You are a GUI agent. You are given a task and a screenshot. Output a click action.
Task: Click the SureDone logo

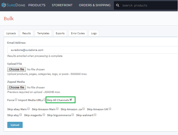coord(13,5)
